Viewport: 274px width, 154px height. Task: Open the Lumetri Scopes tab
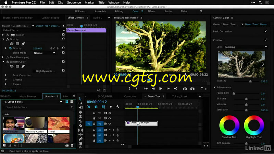(x=50, y=18)
